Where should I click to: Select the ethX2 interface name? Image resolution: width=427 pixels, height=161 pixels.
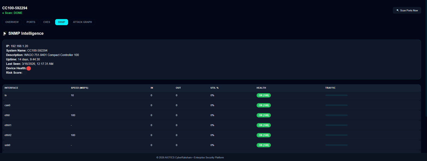click(x=8, y=135)
